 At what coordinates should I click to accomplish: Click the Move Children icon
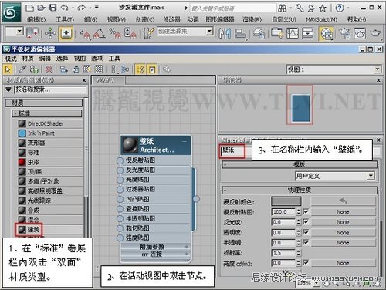[x=63, y=69]
